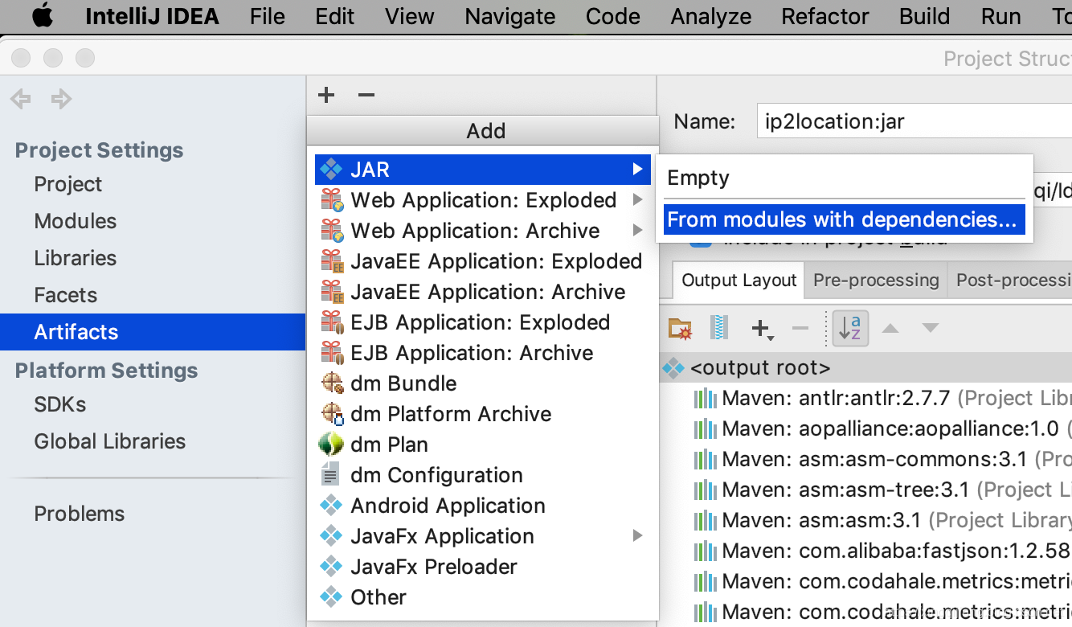Viewport: 1072px width, 627px height.
Task: Click the Other artifact diamond icon
Action: (x=331, y=597)
